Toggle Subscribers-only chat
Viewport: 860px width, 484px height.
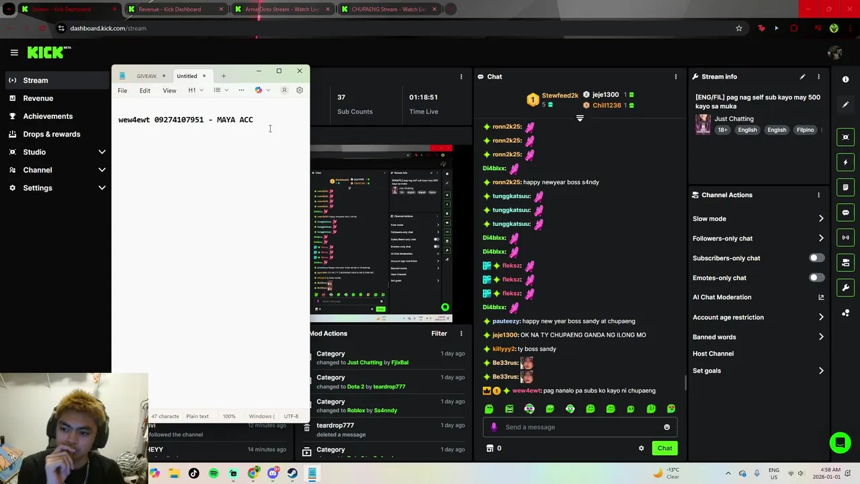click(x=816, y=258)
